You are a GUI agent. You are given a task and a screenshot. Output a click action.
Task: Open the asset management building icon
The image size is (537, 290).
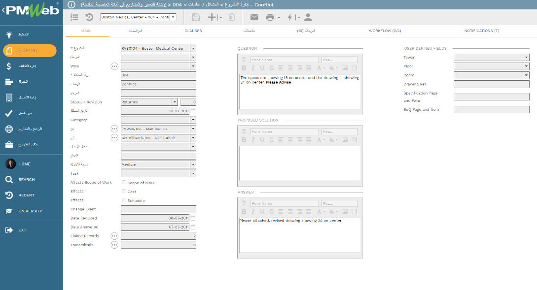point(9,97)
